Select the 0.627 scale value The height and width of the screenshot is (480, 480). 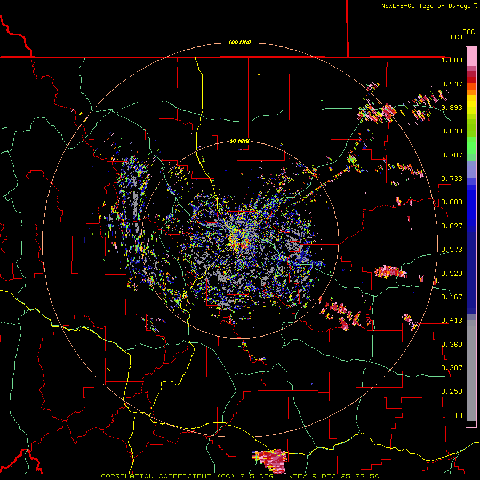(x=452, y=226)
